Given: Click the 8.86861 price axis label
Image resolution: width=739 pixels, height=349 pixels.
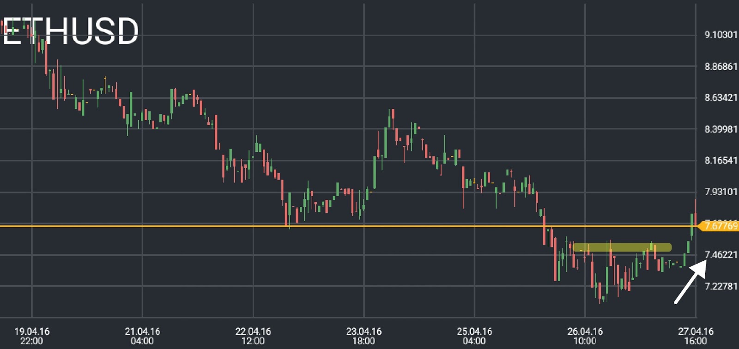Looking at the screenshot, I should [721, 66].
